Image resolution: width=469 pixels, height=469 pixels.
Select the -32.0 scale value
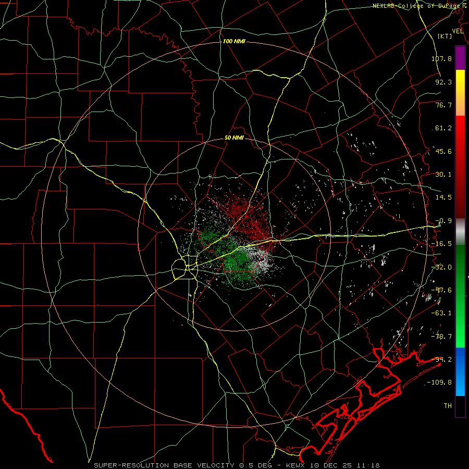441,267
